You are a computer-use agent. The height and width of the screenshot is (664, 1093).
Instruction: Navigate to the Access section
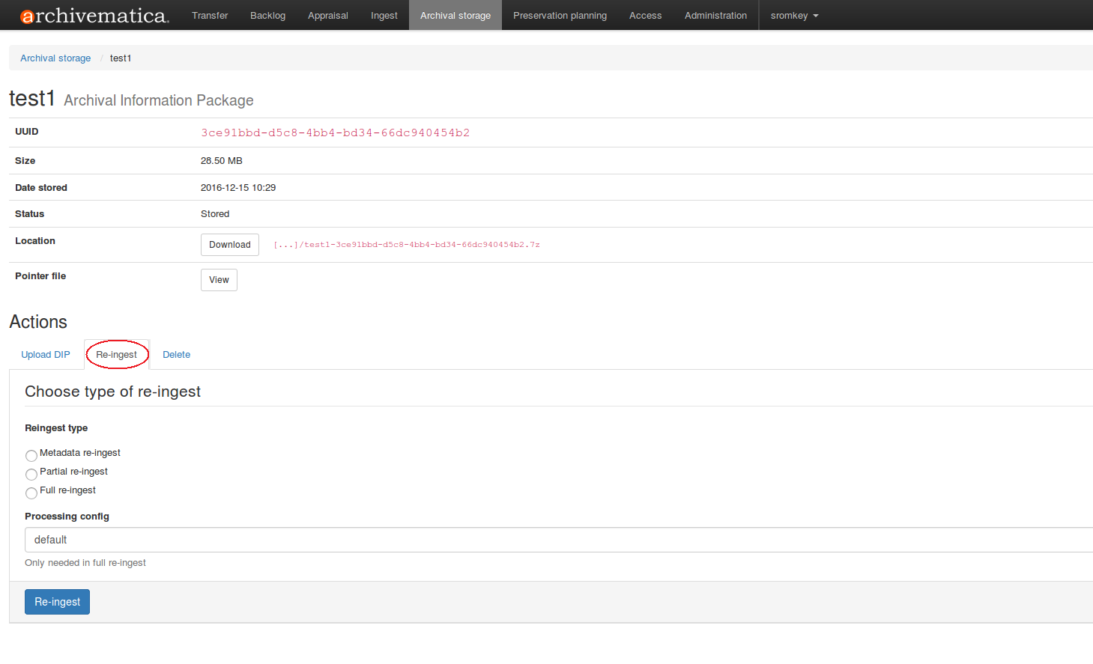(645, 16)
